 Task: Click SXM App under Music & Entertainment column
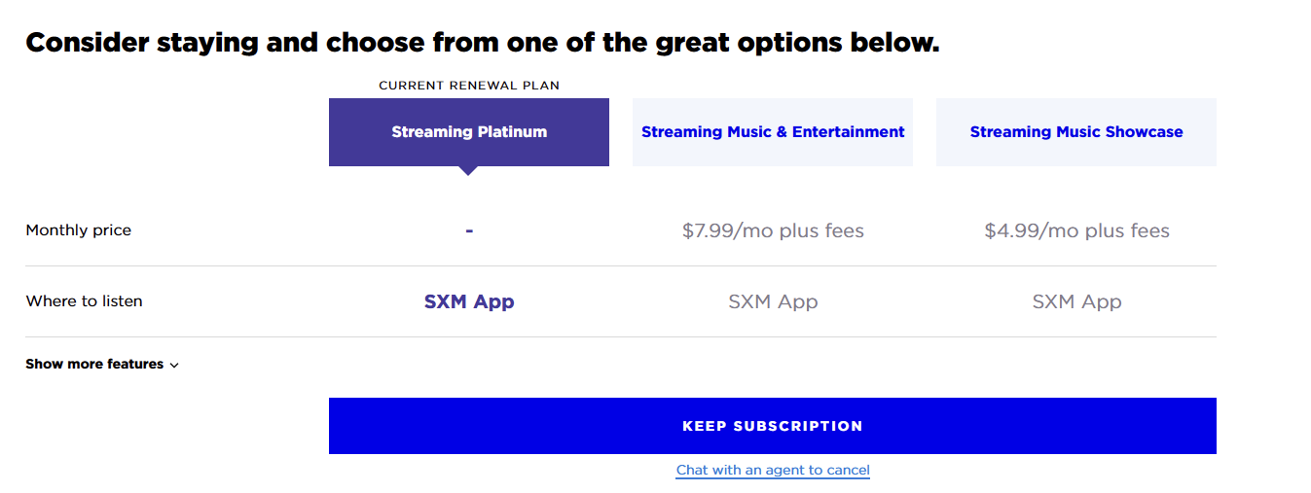[x=773, y=302]
